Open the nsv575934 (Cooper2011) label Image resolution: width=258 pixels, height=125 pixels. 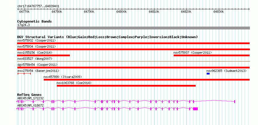[37, 47]
